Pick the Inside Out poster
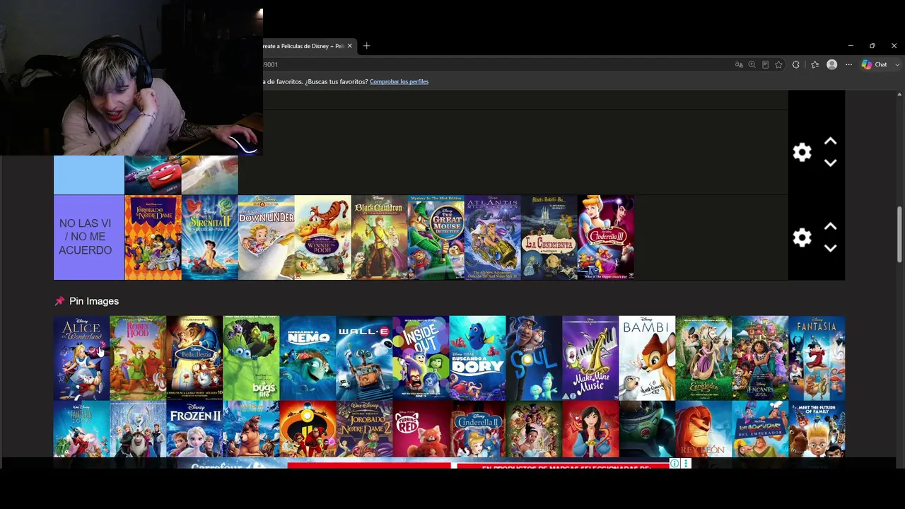905x509 pixels. pos(421,358)
